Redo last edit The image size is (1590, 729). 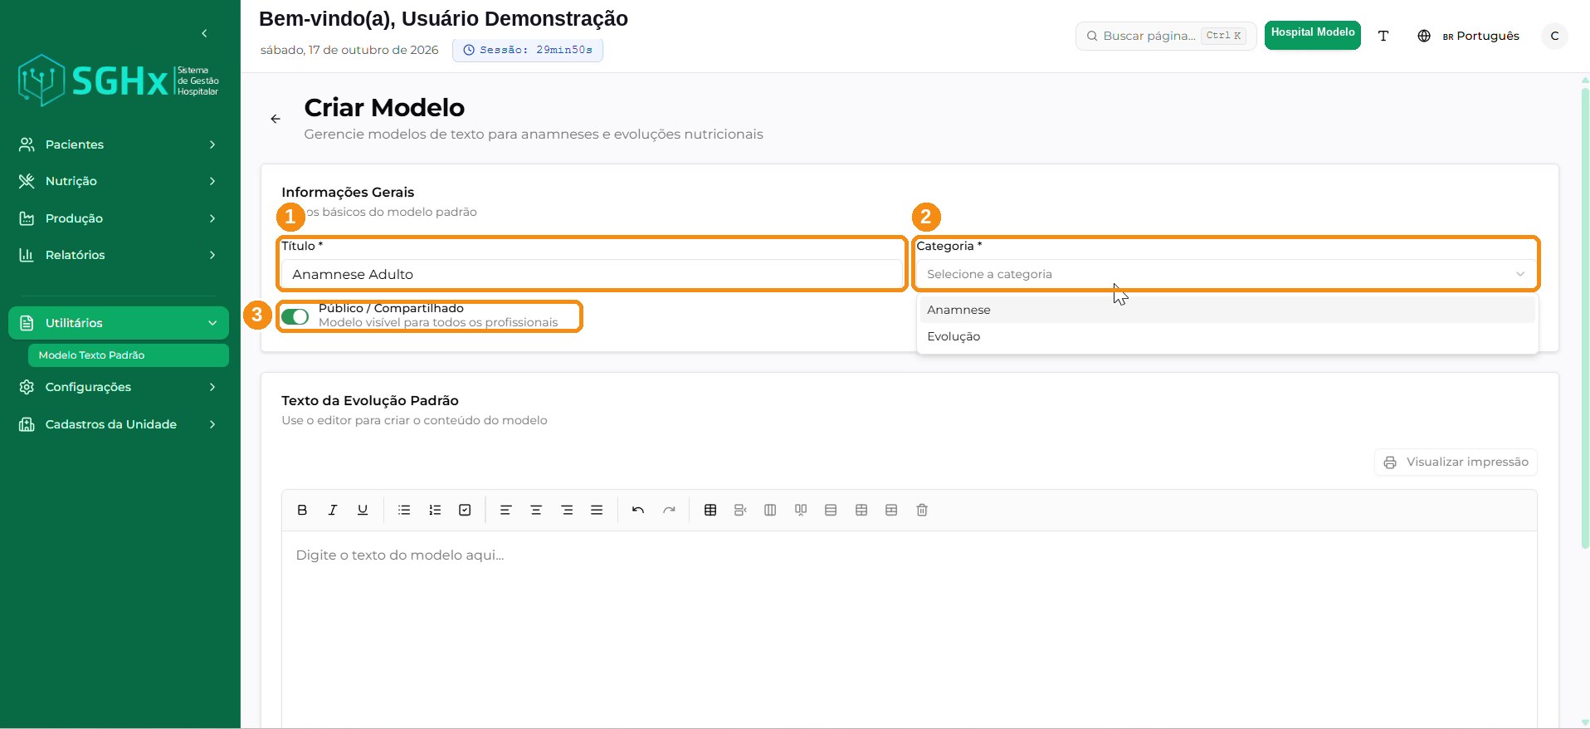pos(669,510)
